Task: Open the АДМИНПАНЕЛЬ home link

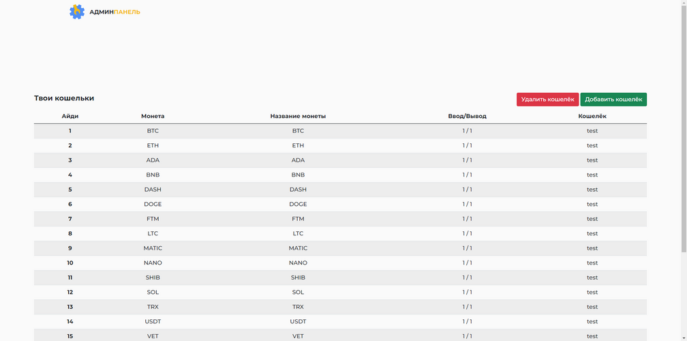Action: tap(114, 12)
